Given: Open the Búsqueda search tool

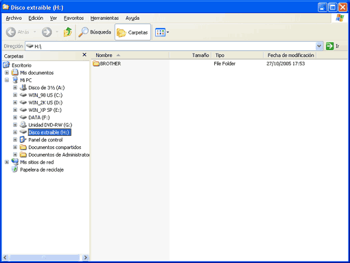Looking at the screenshot, I should [x=95, y=32].
